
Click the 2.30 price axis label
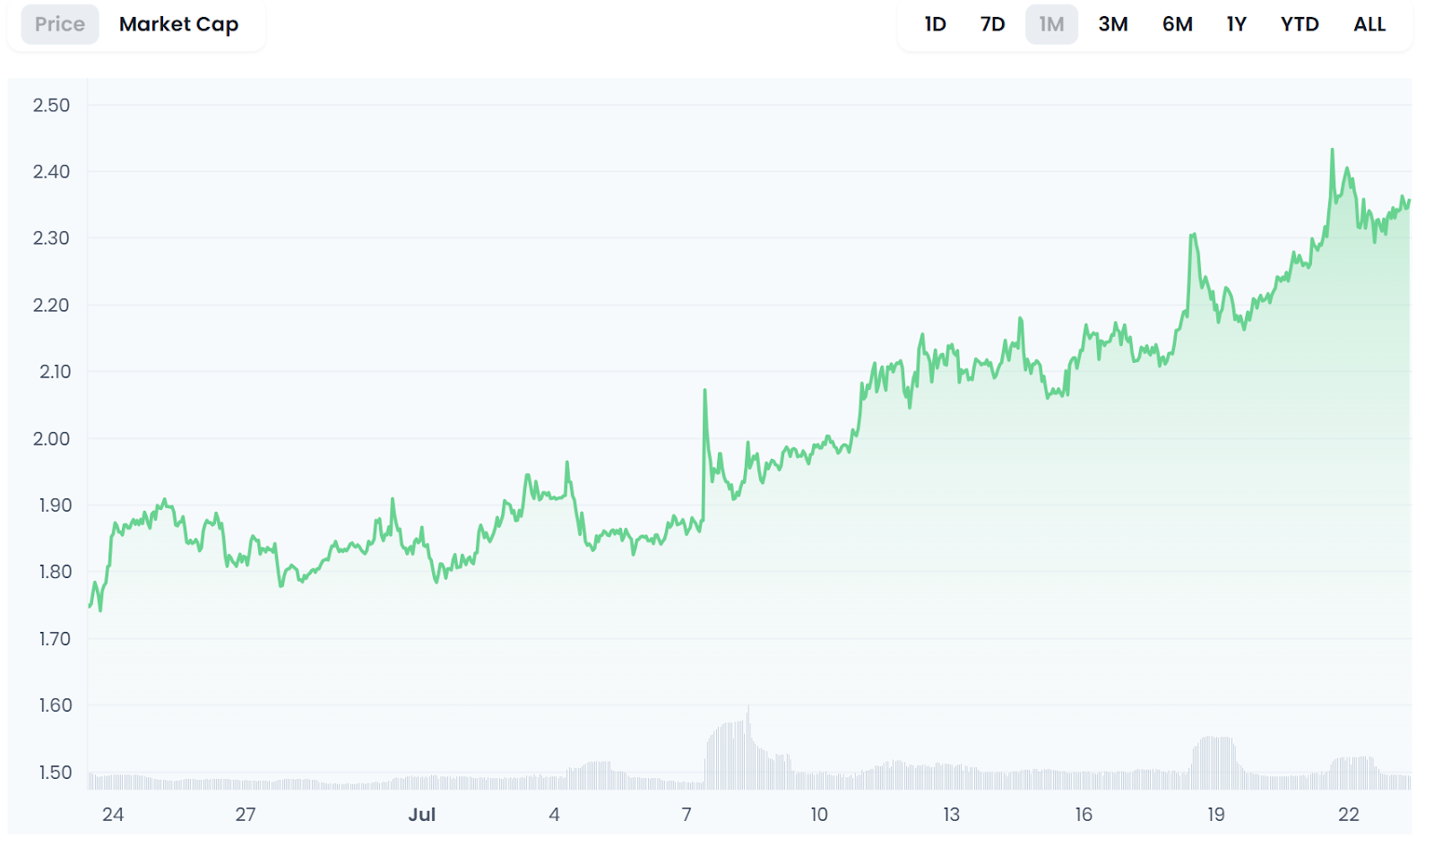[51, 238]
